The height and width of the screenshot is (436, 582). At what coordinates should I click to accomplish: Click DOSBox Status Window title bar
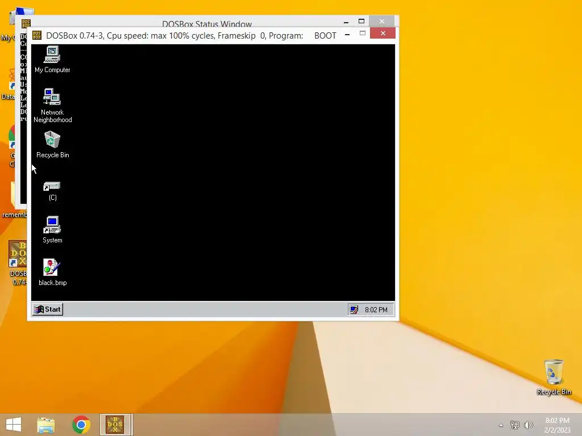coord(207,23)
